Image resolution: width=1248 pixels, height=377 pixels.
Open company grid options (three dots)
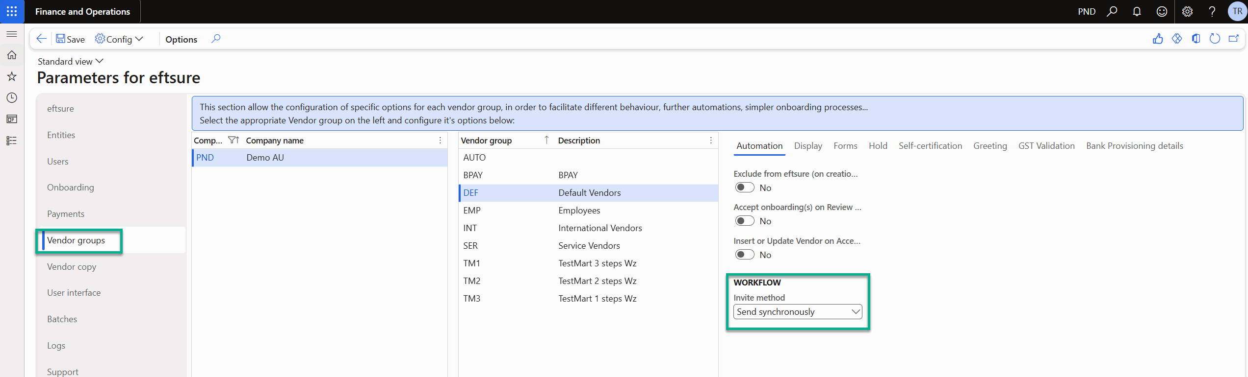pos(440,141)
